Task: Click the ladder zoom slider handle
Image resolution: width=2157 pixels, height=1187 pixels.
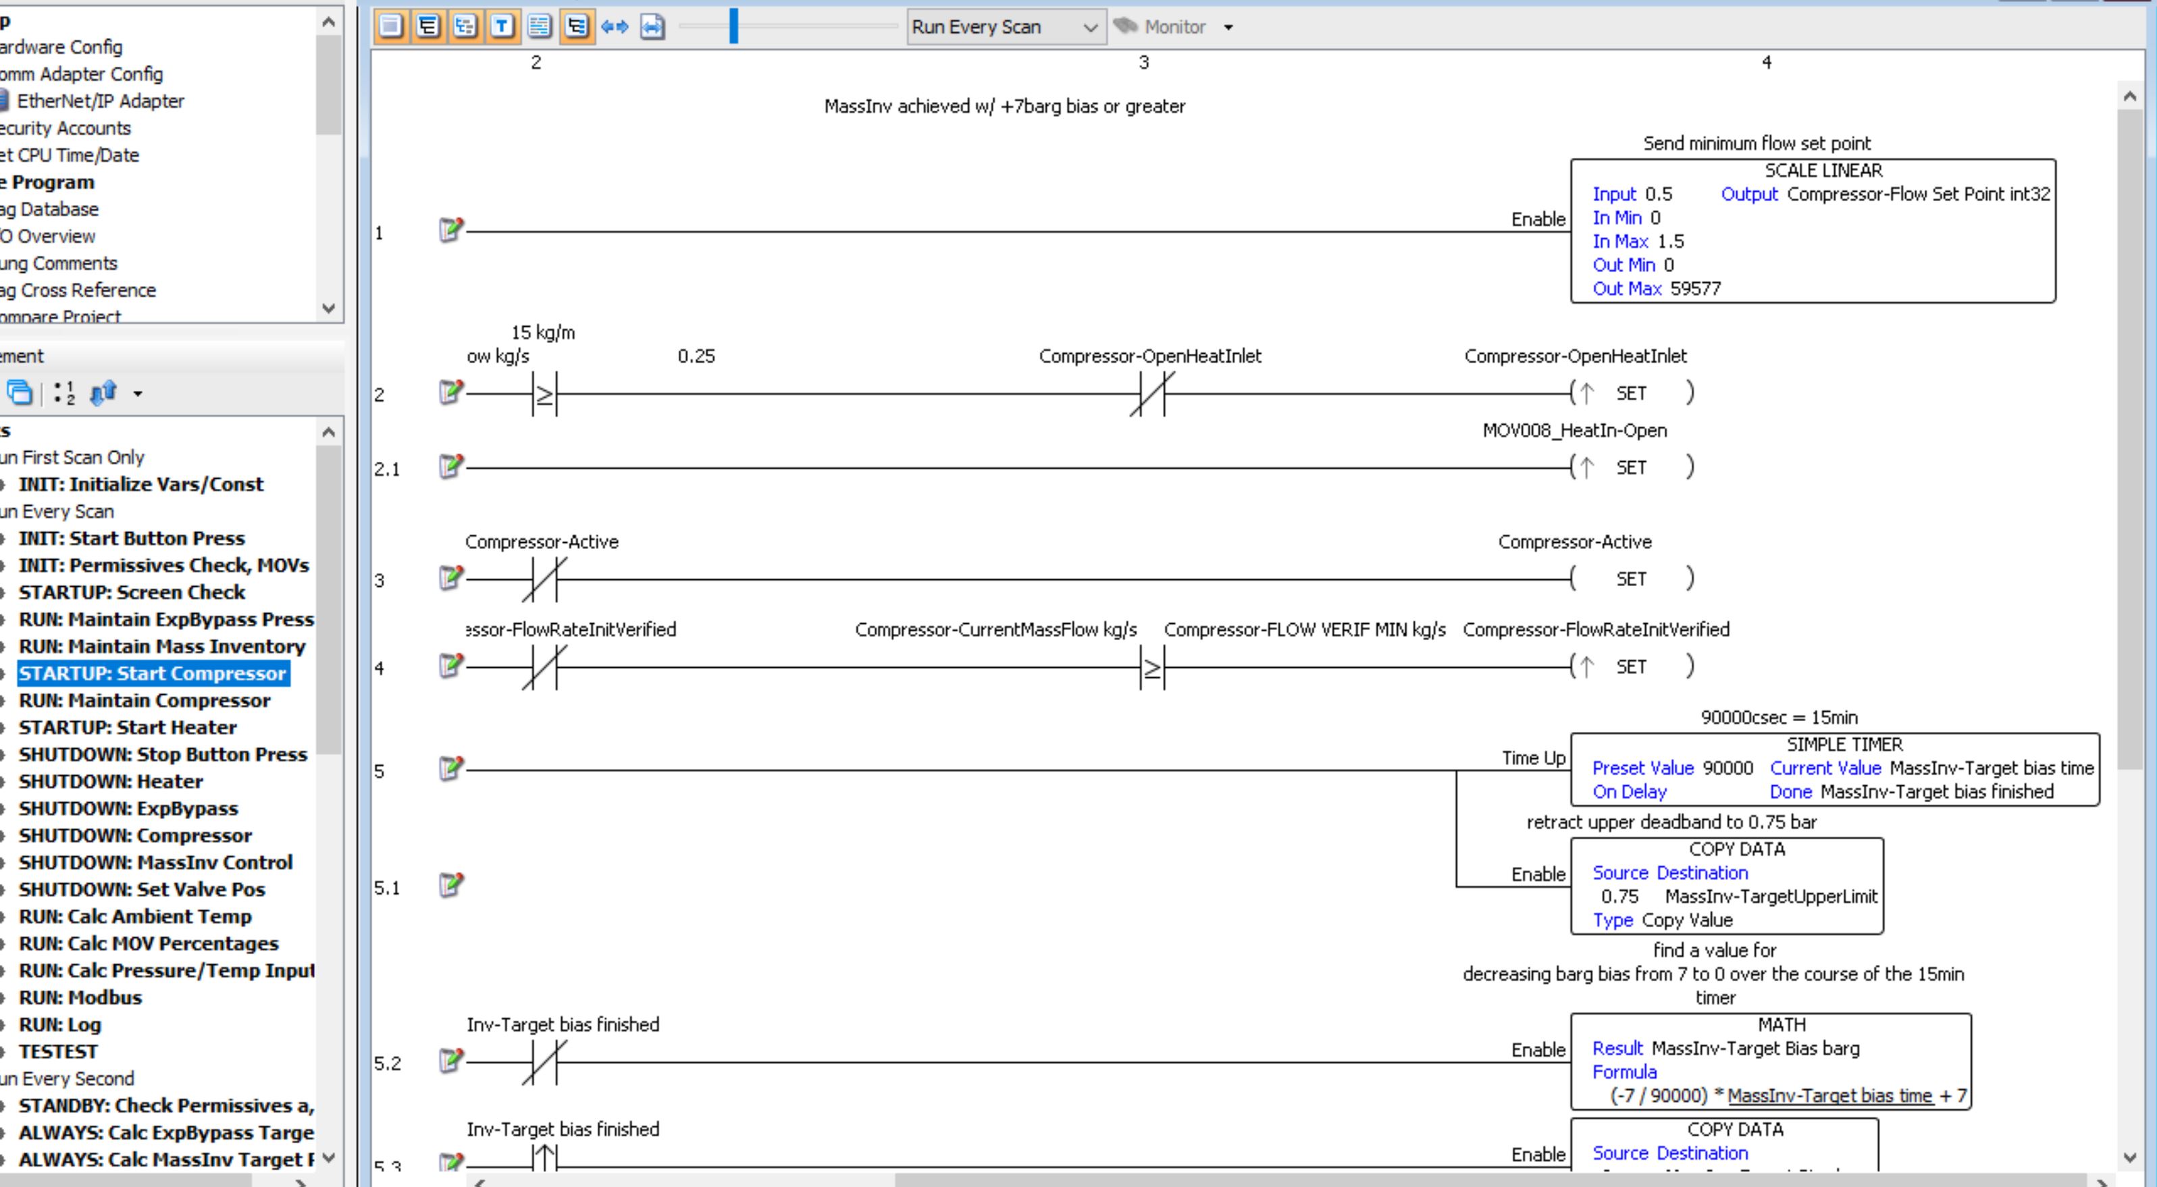Action: (733, 27)
